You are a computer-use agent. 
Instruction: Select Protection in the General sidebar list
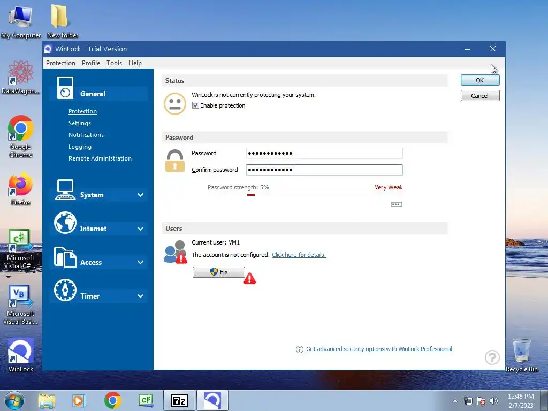pyautogui.click(x=82, y=111)
